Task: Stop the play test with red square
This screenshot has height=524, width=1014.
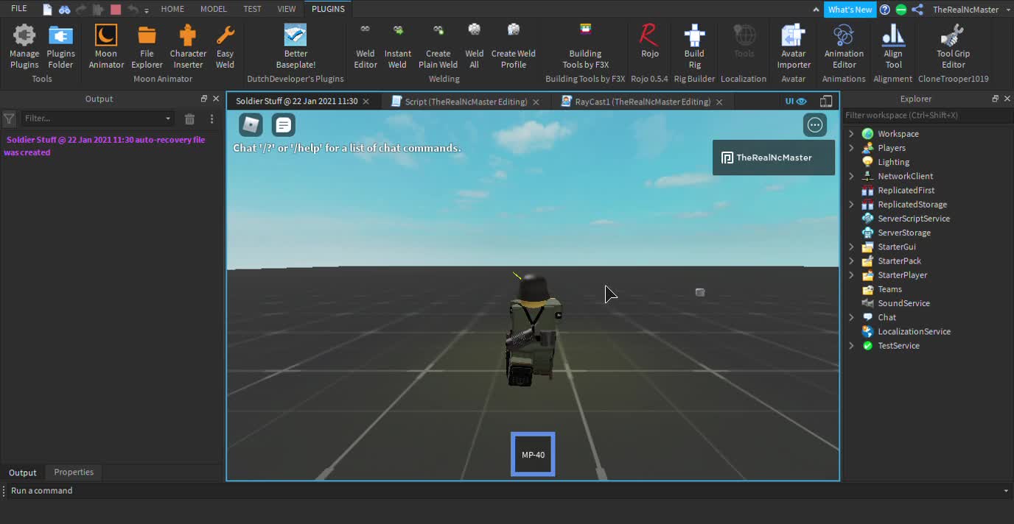Action: click(116, 10)
